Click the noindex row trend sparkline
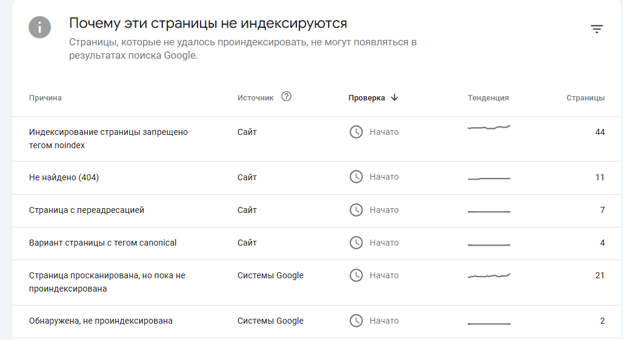 (489, 128)
